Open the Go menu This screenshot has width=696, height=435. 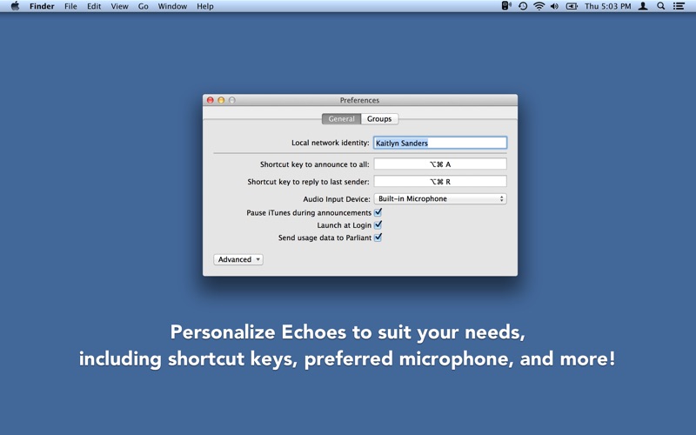[x=143, y=6]
